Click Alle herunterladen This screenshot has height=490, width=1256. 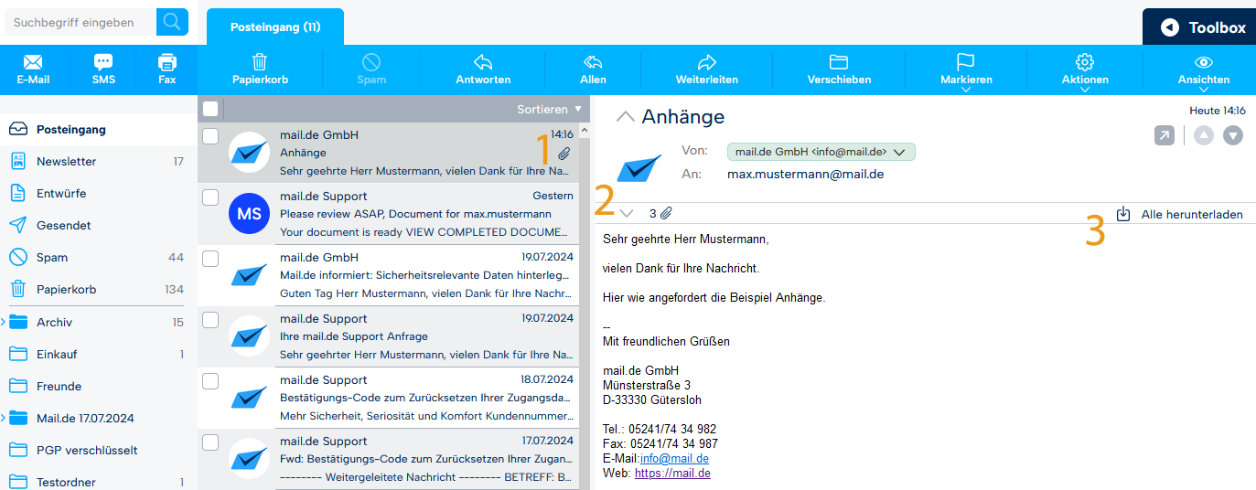coord(1192,214)
